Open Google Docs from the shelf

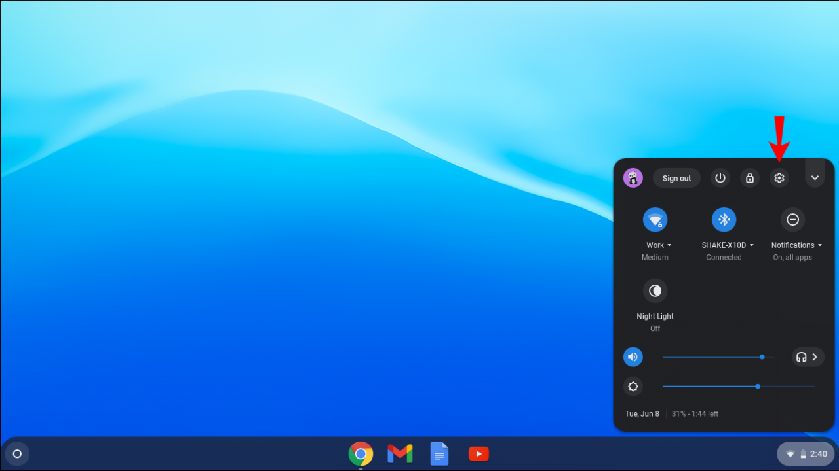[x=439, y=453]
